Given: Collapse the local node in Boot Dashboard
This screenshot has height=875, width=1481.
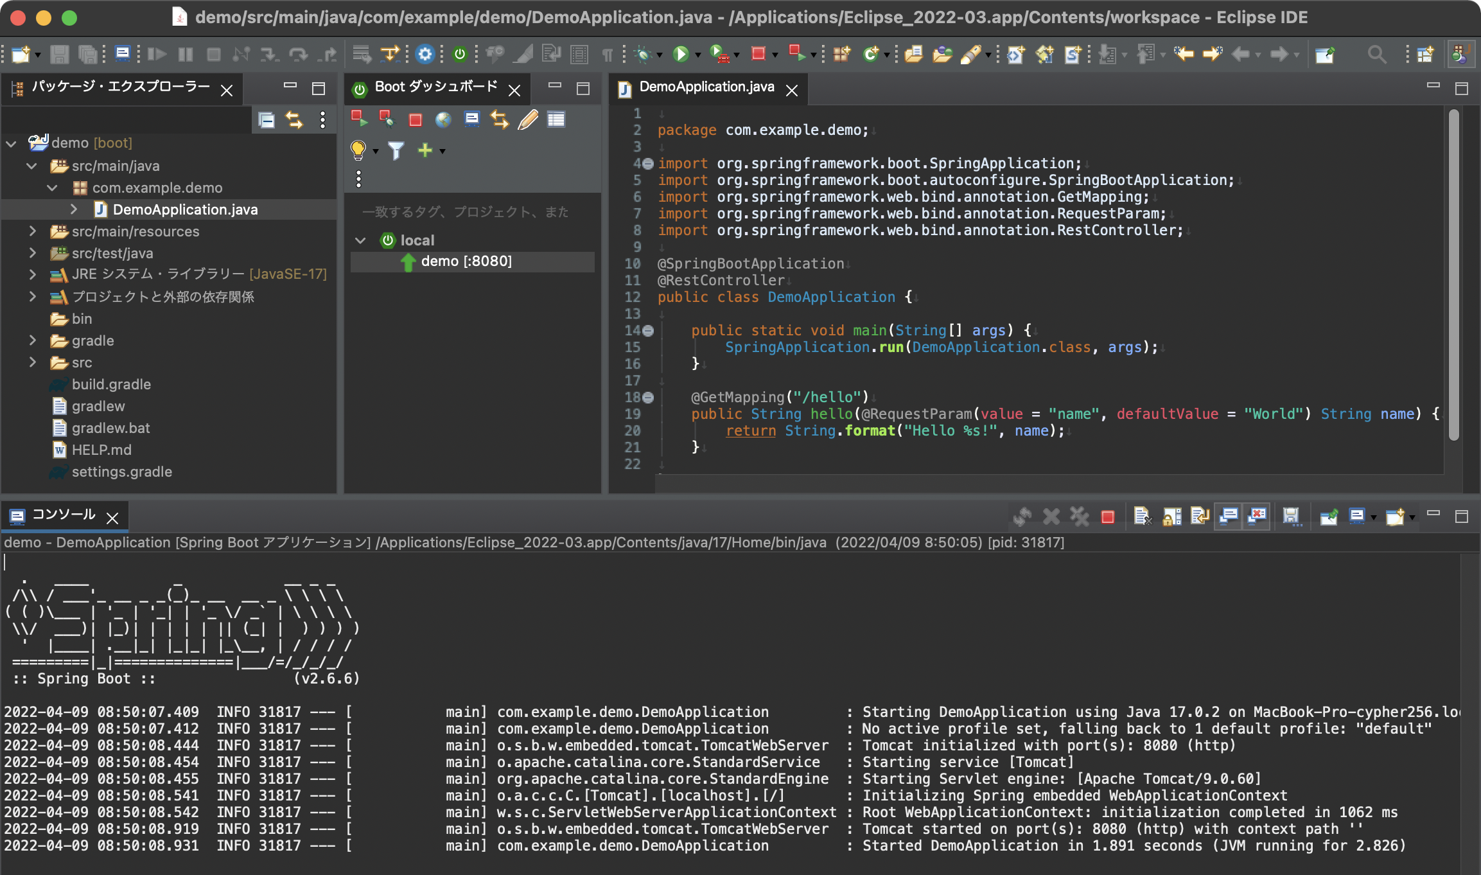Looking at the screenshot, I should coord(360,240).
